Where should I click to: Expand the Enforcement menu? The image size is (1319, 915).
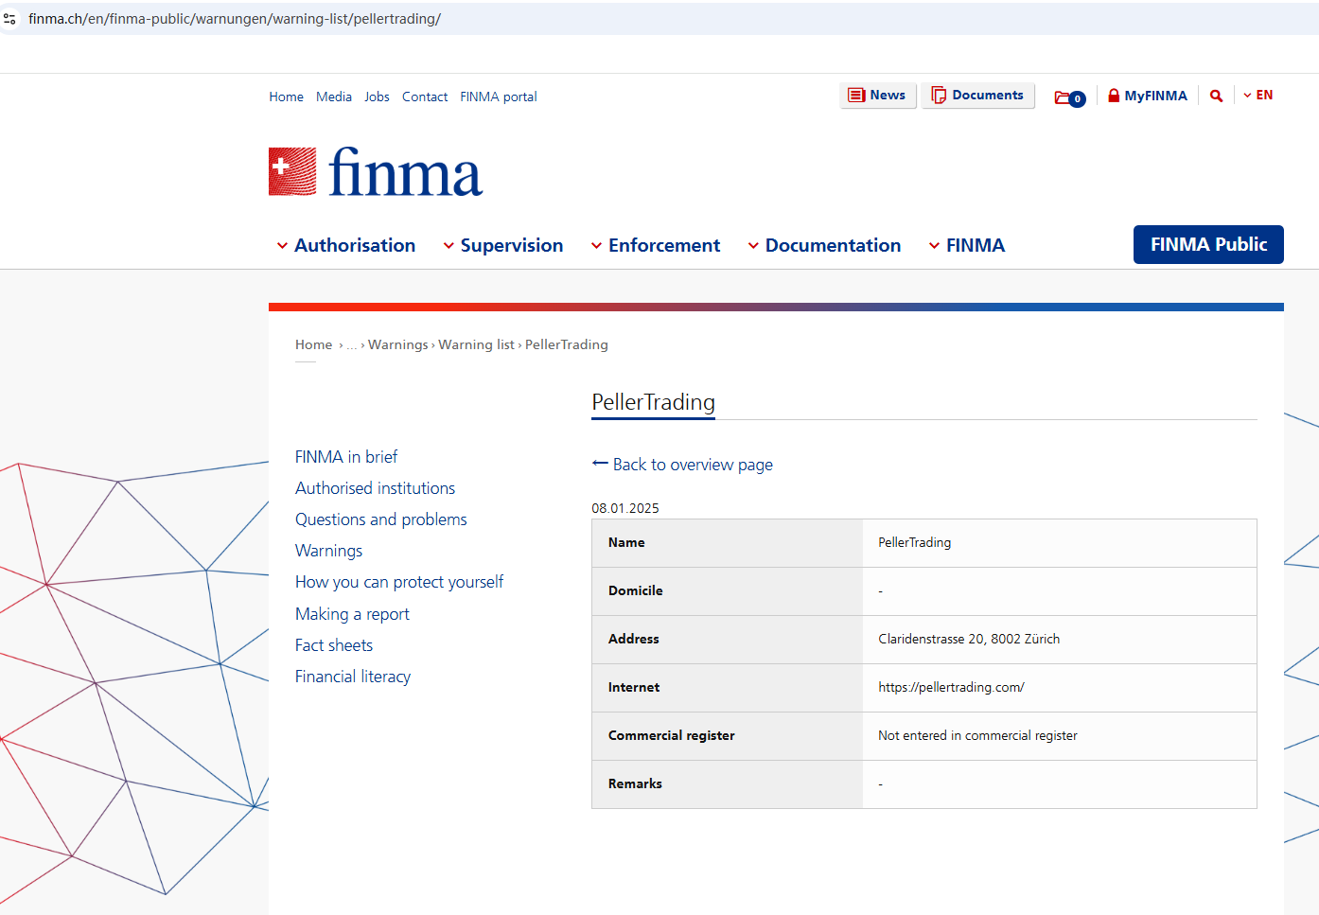(x=656, y=246)
